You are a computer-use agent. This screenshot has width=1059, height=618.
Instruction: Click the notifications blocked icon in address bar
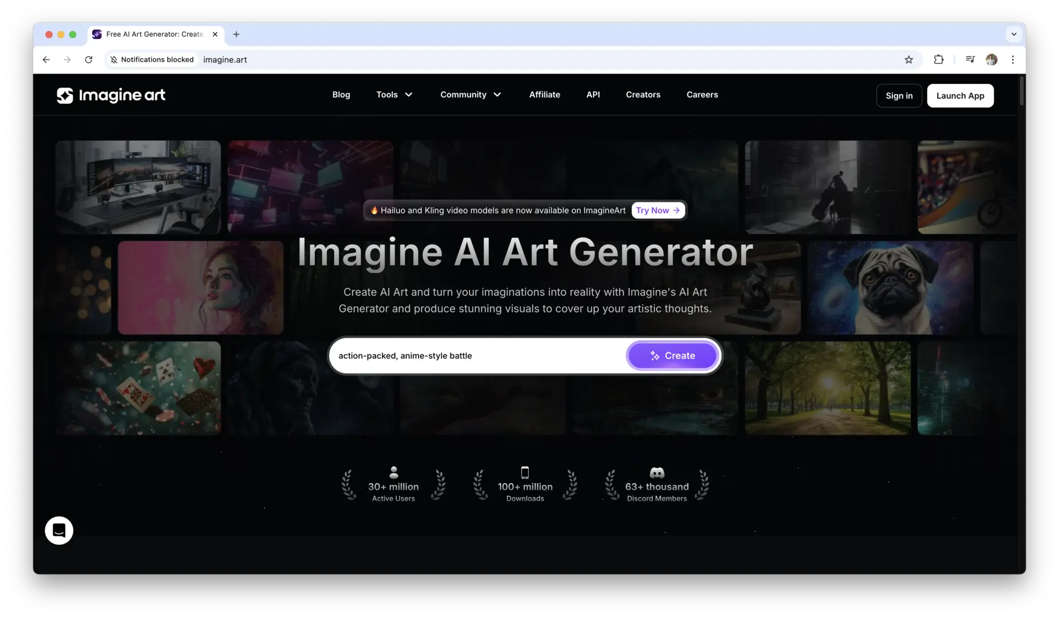pyautogui.click(x=114, y=59)
